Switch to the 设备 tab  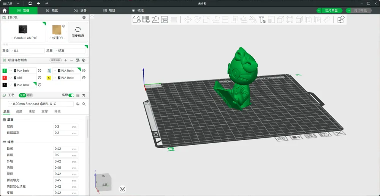(80, 10)
